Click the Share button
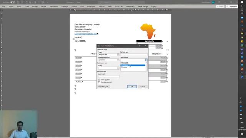The width and height of the screenshot is (246, 138). pyautogui.click(x=220, y=7)
